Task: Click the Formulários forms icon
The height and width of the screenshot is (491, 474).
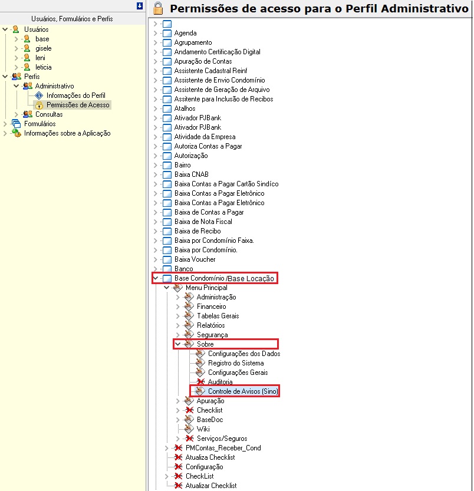Action: pyautogui.click(x=16, y=124)
